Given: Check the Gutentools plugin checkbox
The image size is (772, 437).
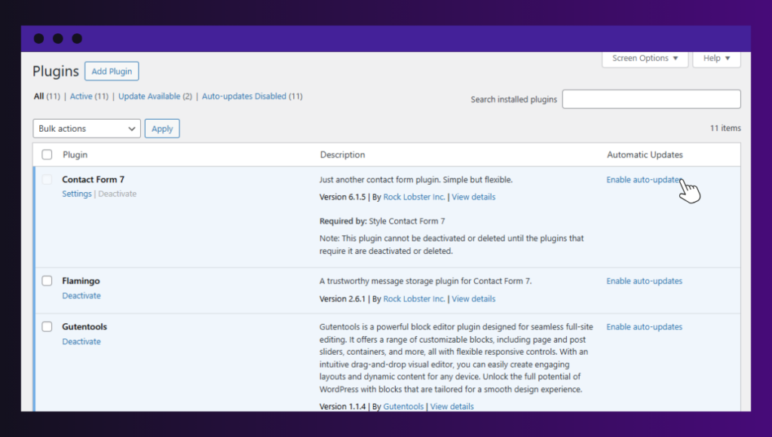Looking at the screenshot, I should [46, 325].
